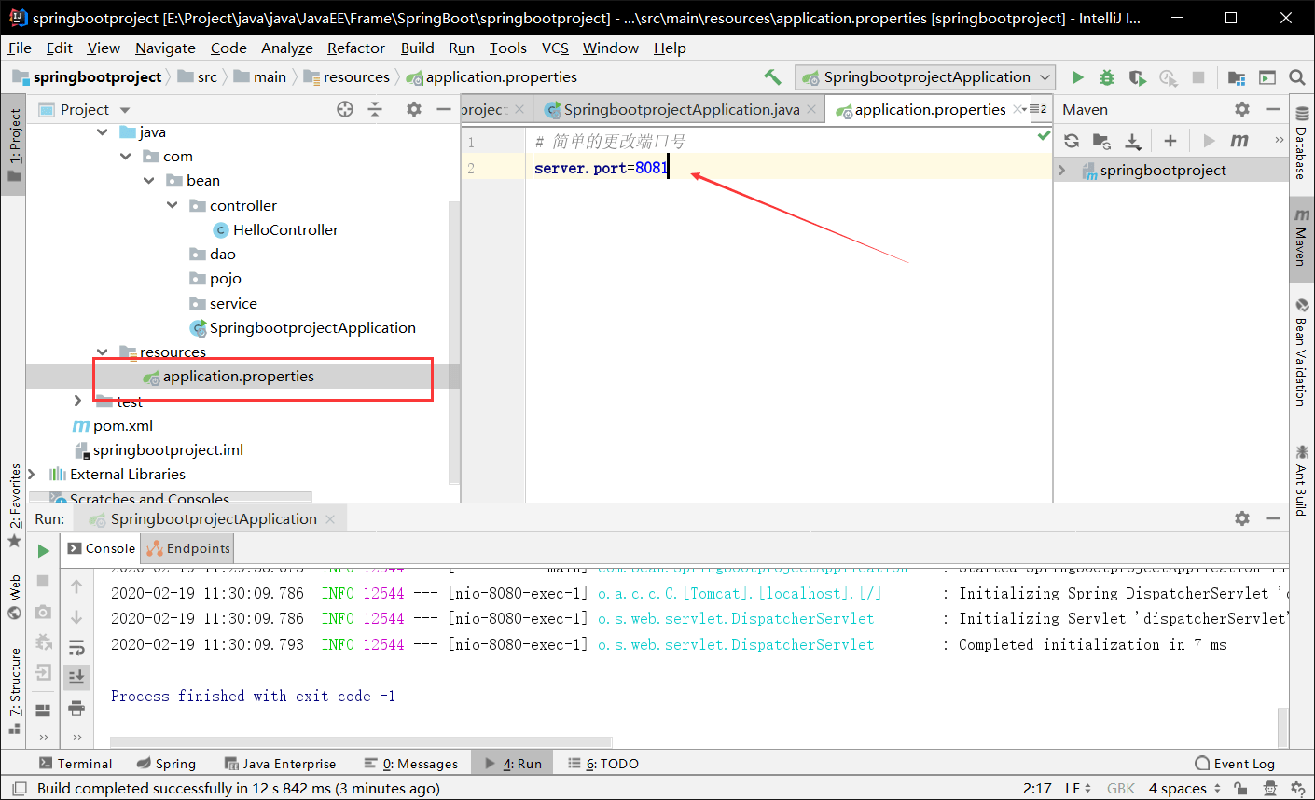Rerun the application from the Run panel
This screenshot has width=1315, height=800.
click(x=43, y=551)
